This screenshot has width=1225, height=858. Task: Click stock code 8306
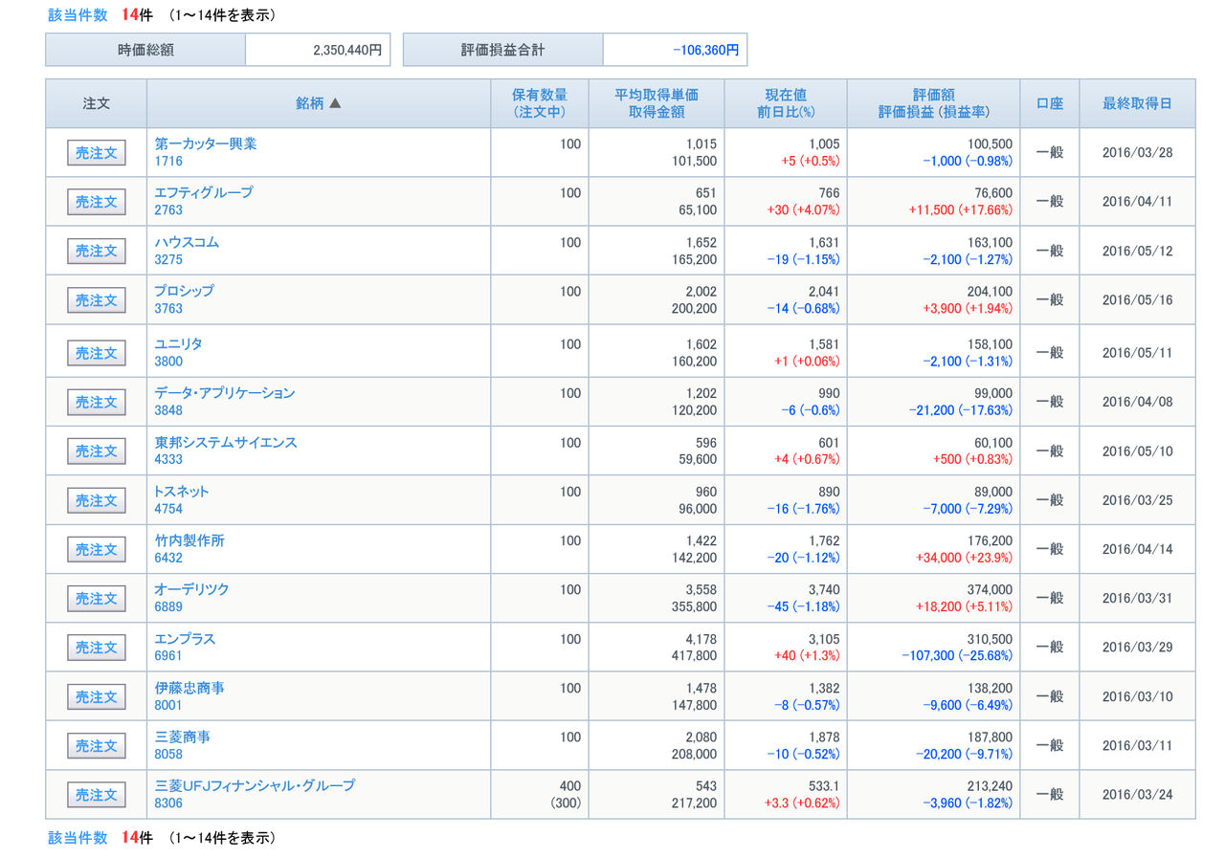pos(168,803)
